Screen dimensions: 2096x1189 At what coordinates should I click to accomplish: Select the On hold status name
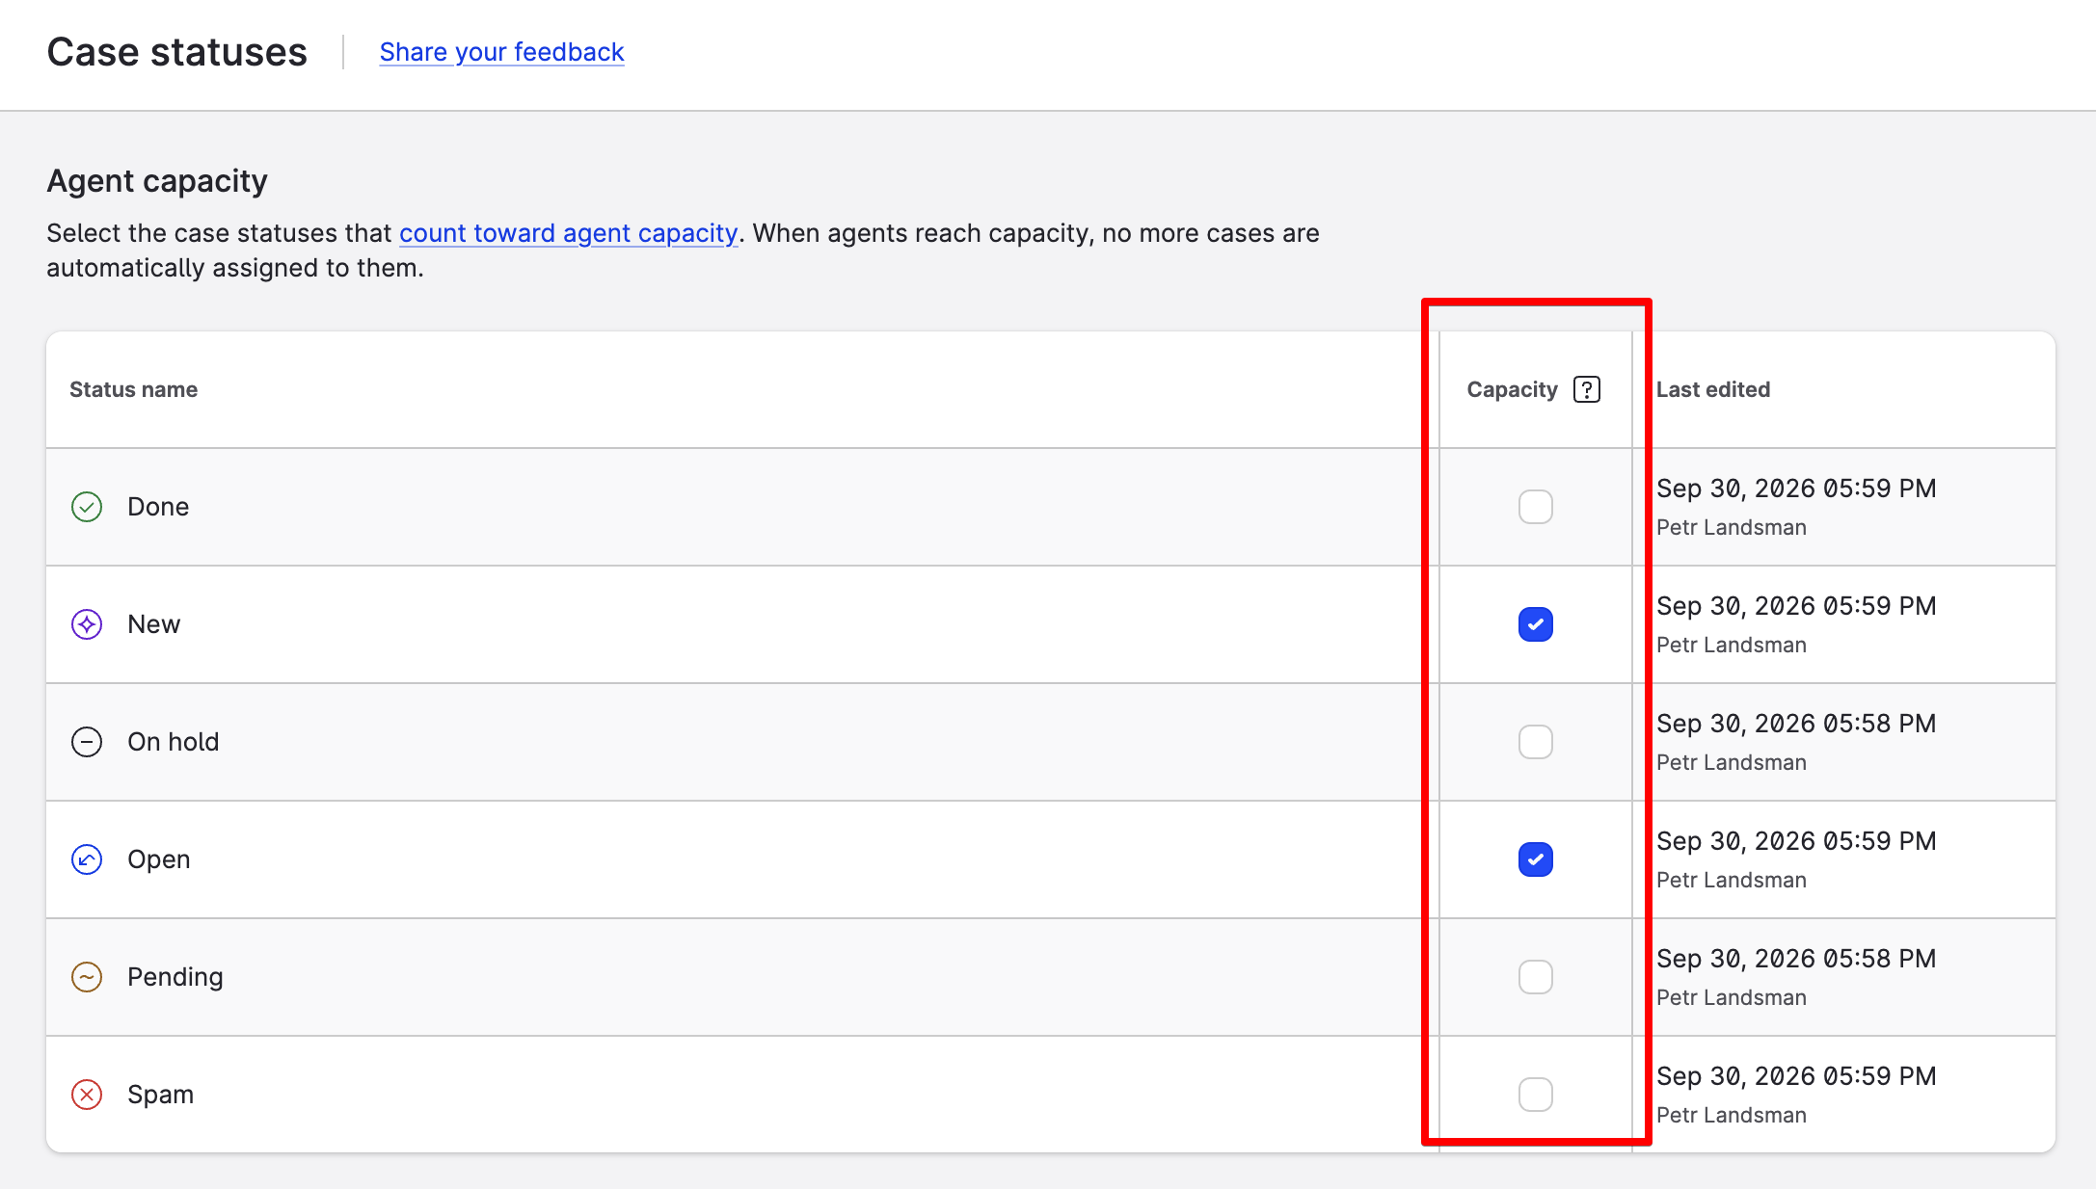(x=174, y=742)
